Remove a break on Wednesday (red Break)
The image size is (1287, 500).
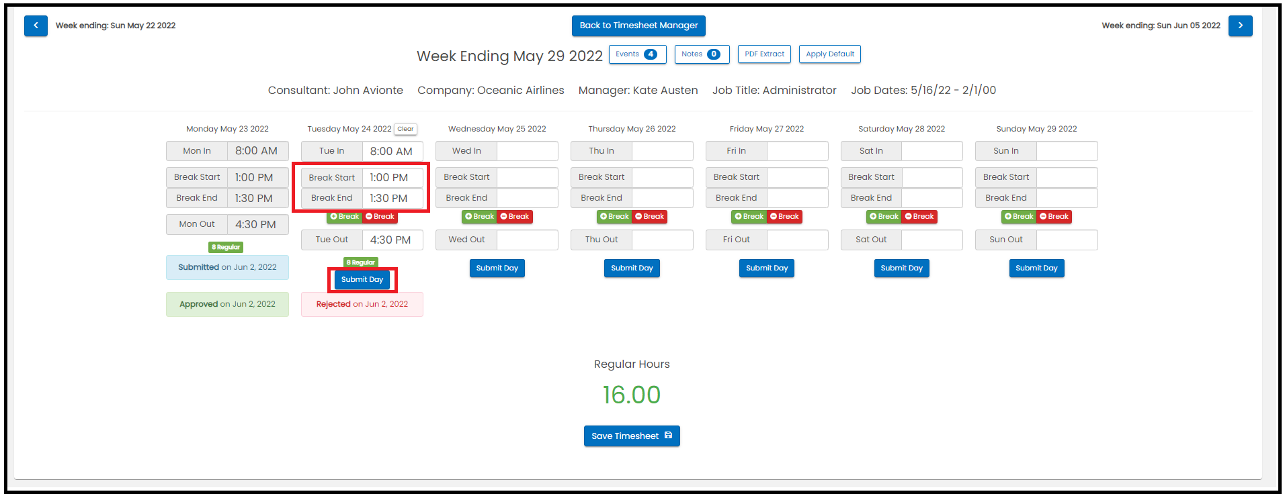click(515, 217)
